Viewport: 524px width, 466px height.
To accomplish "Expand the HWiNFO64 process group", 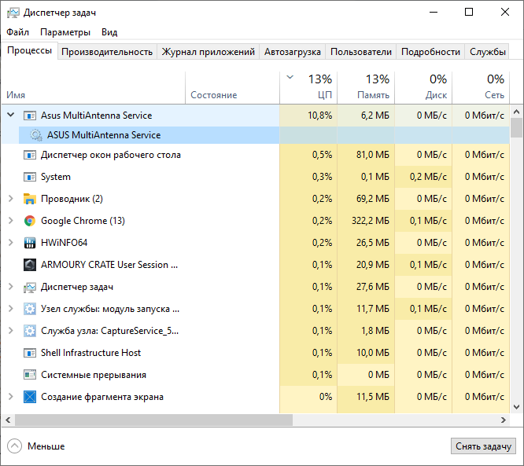I will coord(11,243).
